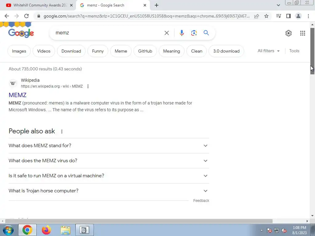Open Firefox from the taskbar
The image size is (315, 236).
coord(46,230)
